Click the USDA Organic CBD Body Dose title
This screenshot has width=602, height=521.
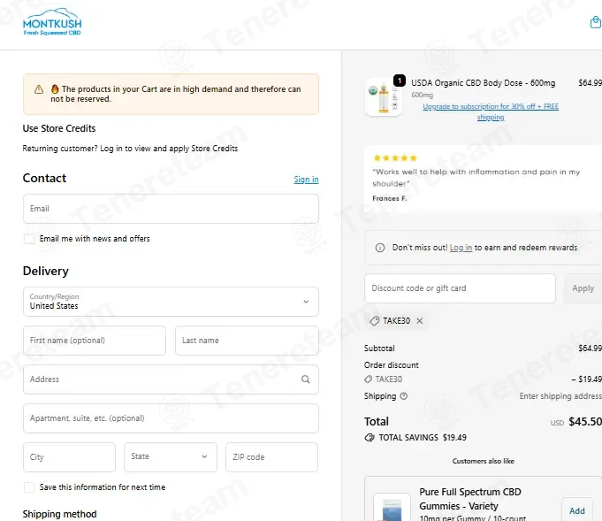pyautogui.click(x=483, y=83)
